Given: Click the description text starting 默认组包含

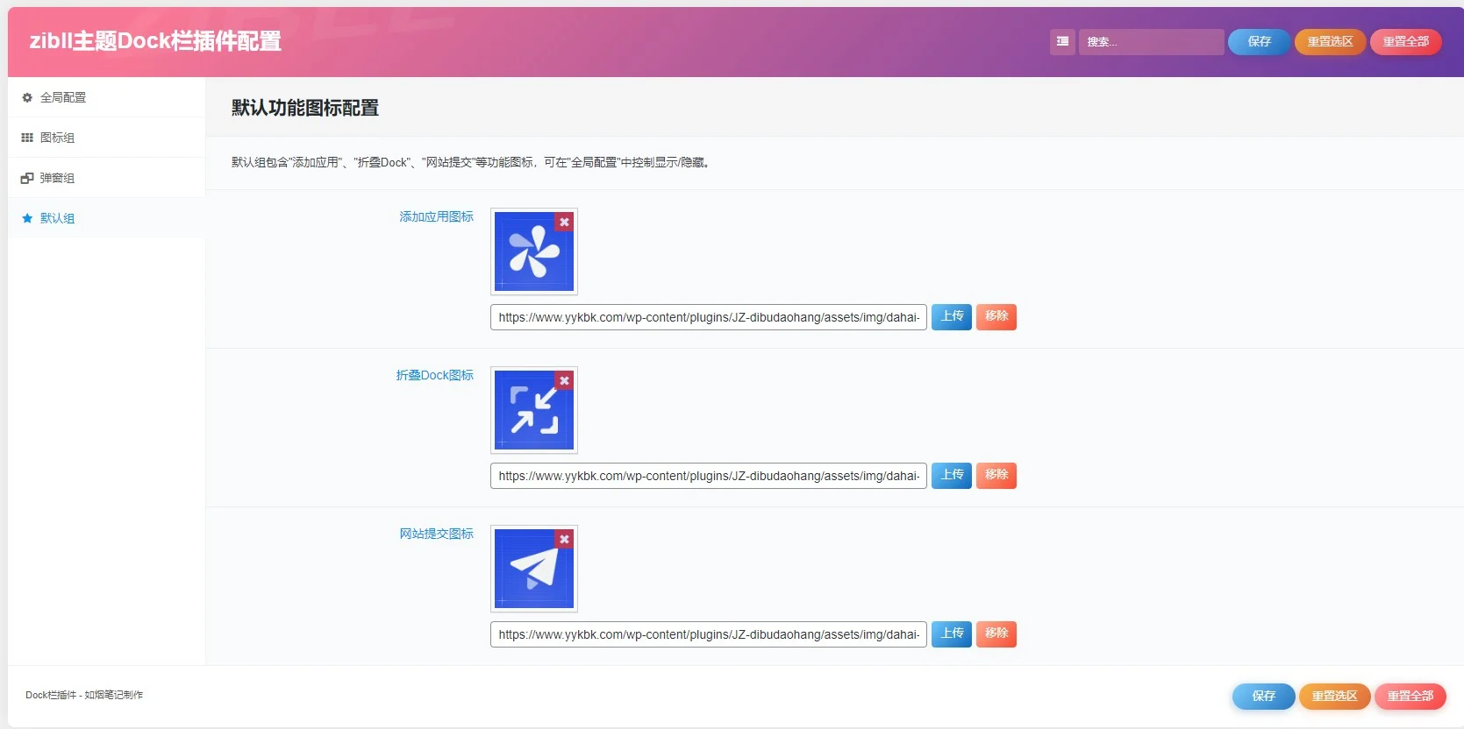Looking at the screenshot, I should pyautogui.click(x=470, y=162).
